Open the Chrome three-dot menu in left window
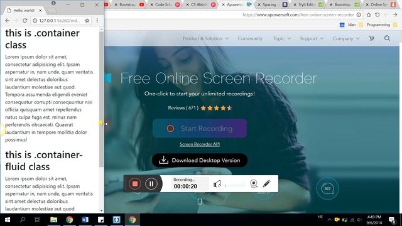Screen dimensions: 402x226 tap(97, 21)
